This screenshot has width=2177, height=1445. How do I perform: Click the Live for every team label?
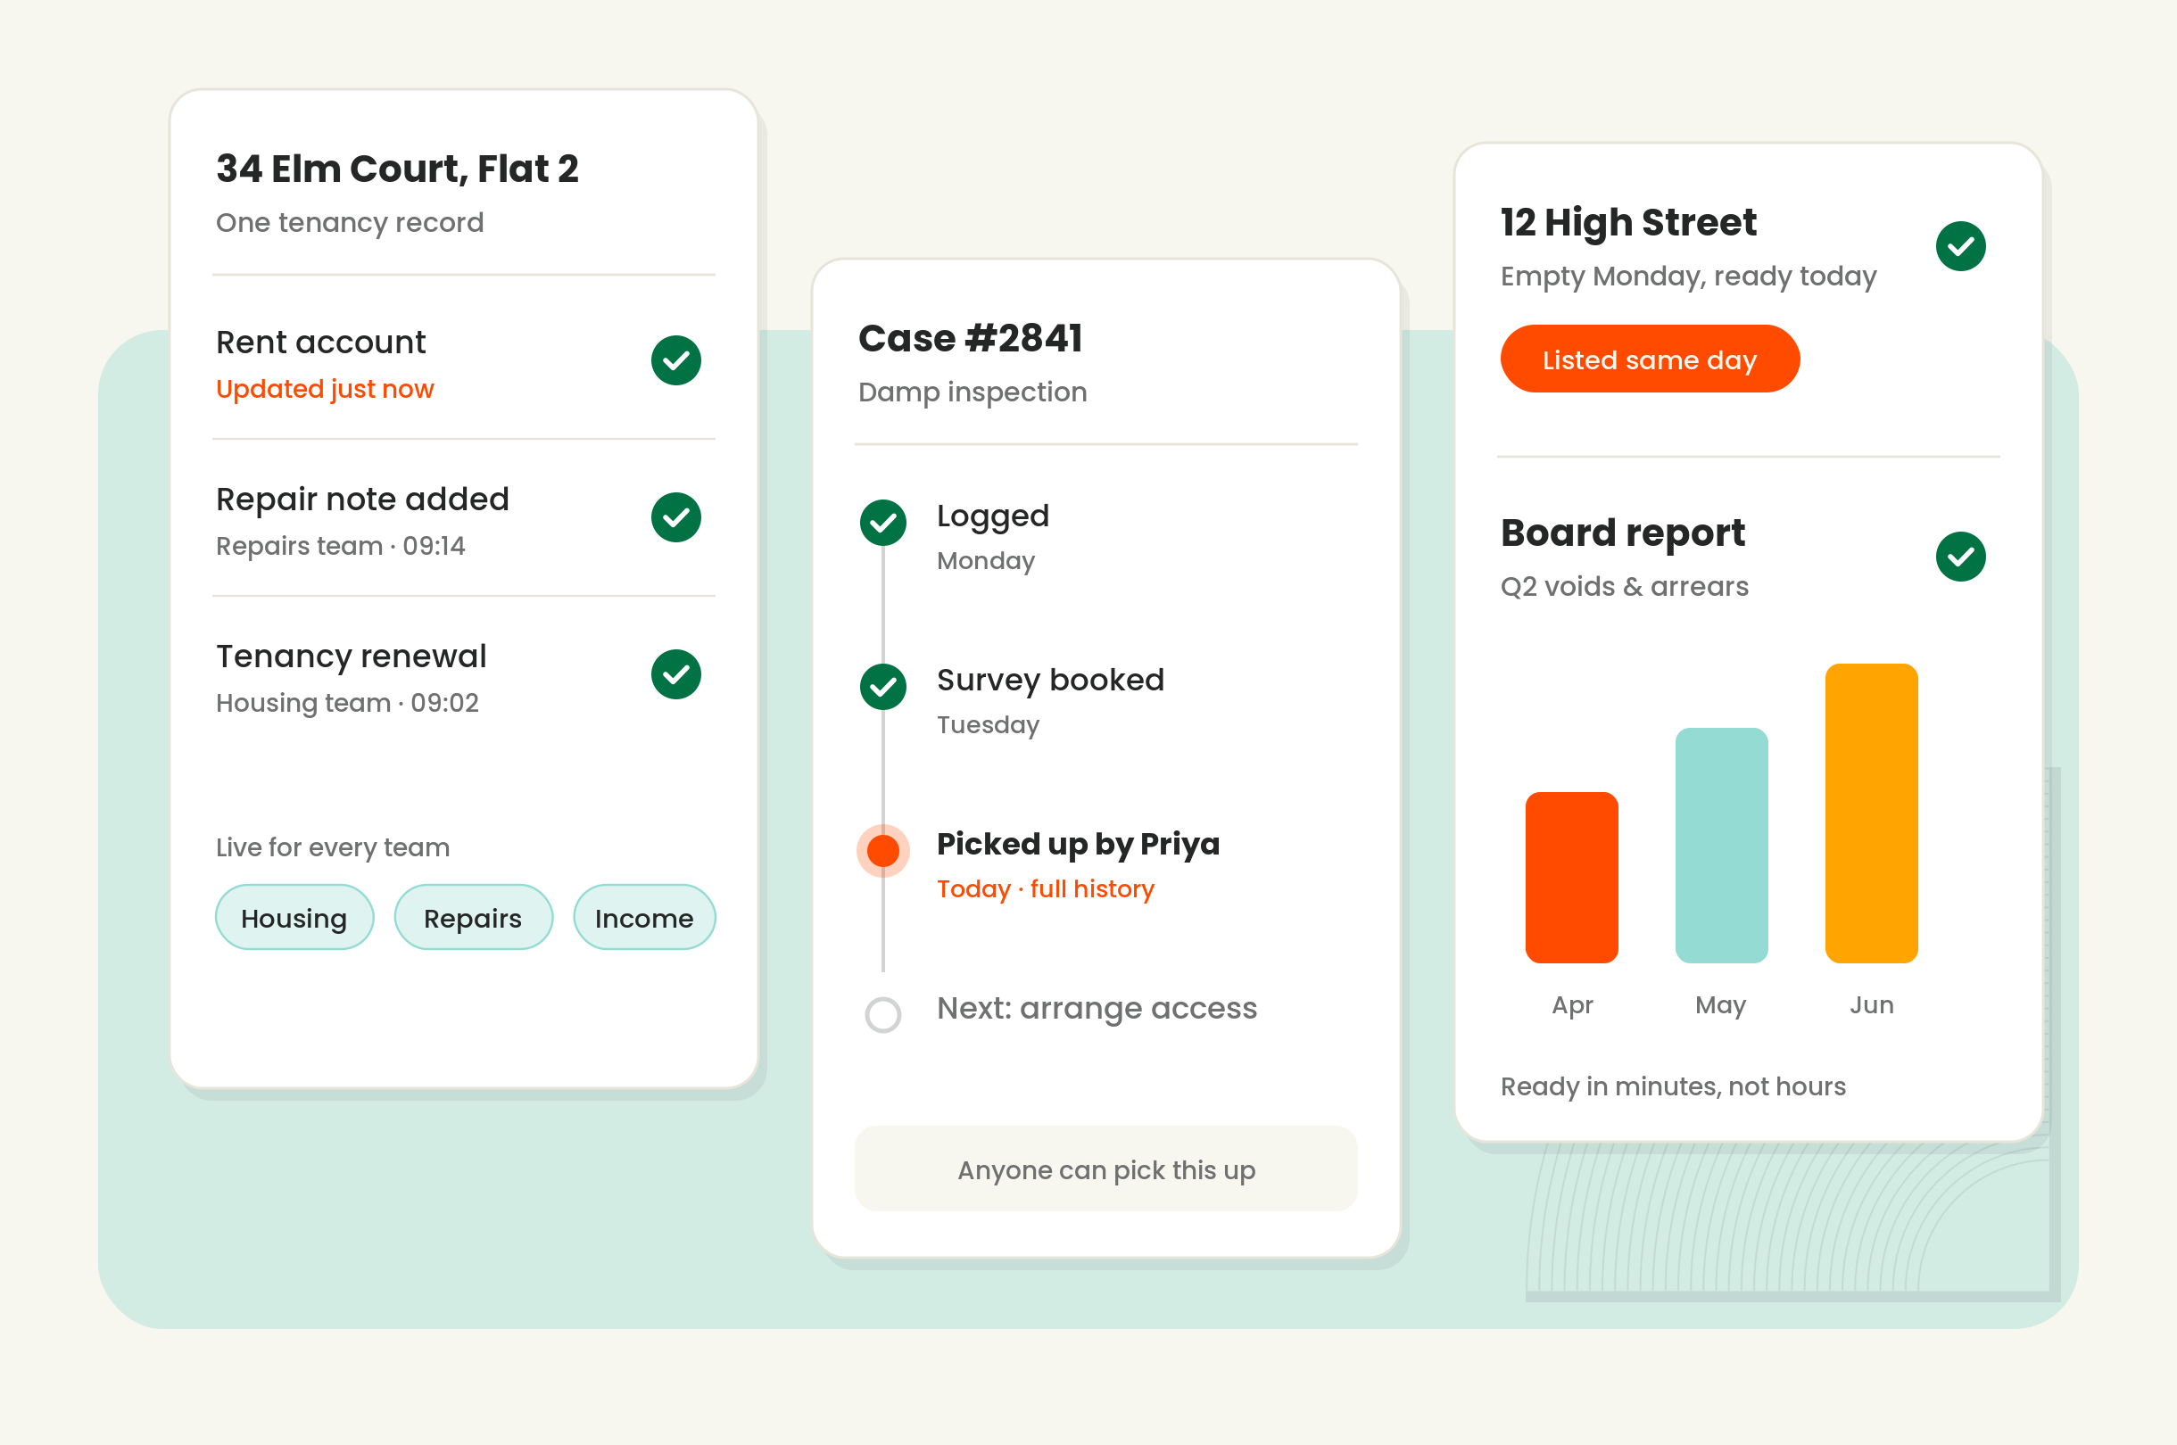pos(333,846)
